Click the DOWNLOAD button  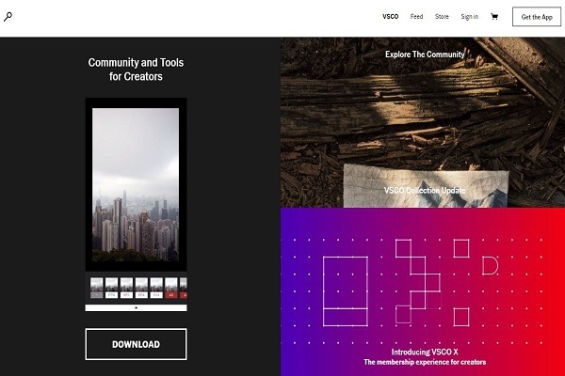(136, 344)
